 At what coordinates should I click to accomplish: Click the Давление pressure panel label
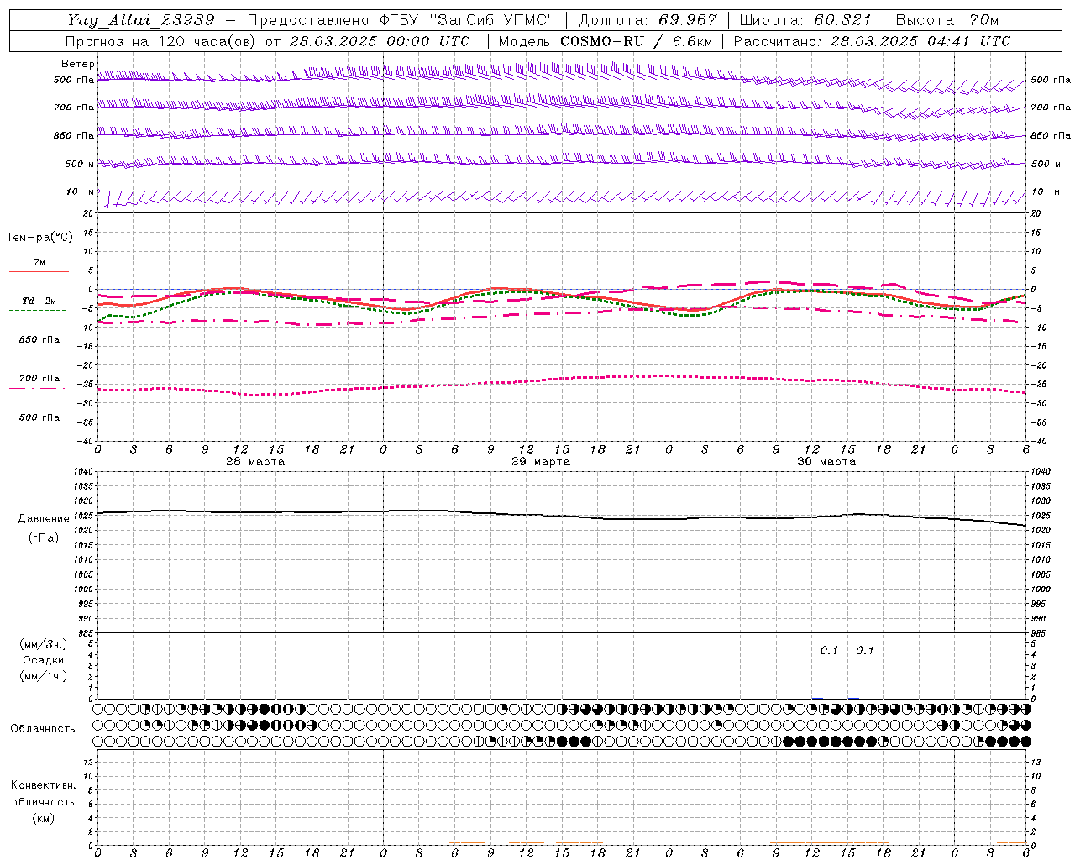pyautogui.click(x=44, y=518)
